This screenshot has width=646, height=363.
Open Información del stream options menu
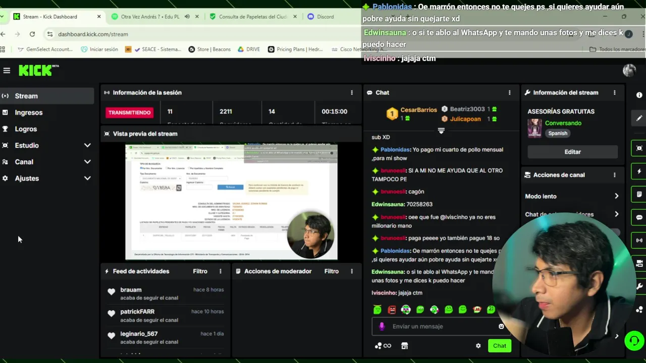tap(614, 93)
